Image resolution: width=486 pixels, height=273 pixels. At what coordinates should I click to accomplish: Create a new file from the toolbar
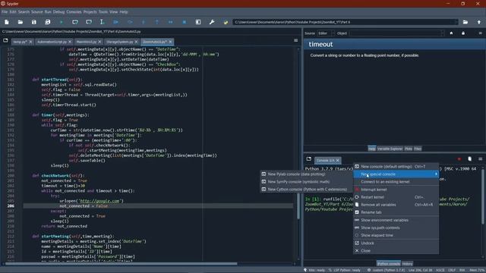tap(7, 22)
